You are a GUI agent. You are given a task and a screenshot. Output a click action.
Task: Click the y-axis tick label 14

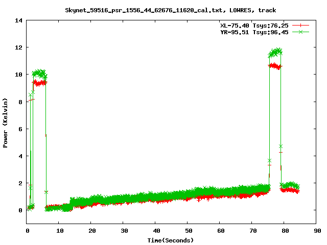[18, 20]
